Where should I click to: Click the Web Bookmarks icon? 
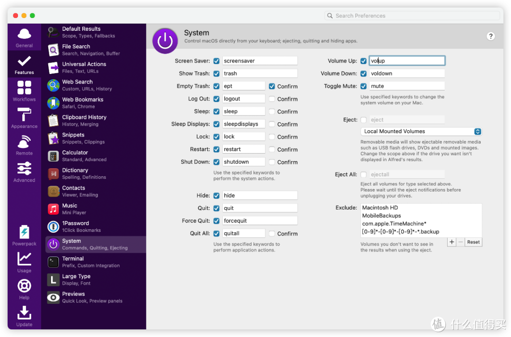click(53, 103)
